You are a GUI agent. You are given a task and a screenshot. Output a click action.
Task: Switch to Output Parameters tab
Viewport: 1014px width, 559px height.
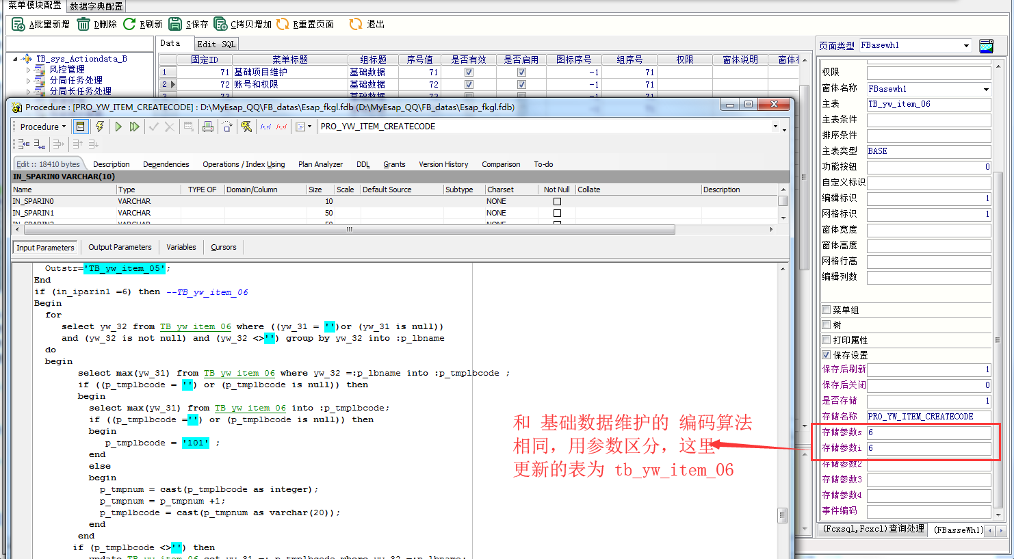coord(120,247)
